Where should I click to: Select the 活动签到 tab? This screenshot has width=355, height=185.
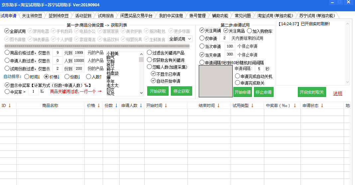(83, 16)
